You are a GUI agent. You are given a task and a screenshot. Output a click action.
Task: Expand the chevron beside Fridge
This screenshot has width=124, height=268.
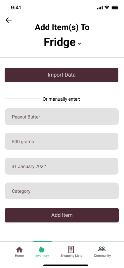pyautogui.click(x=79, y=44)
